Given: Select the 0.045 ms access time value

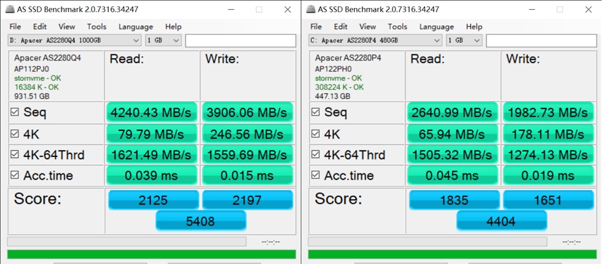Looking at the screenshot, I should click(452, 175).
